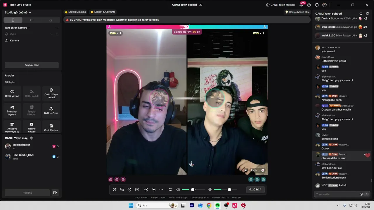Open CANLI Yayın Merkezi
374x210 pixels.
[x=280, y=5]
